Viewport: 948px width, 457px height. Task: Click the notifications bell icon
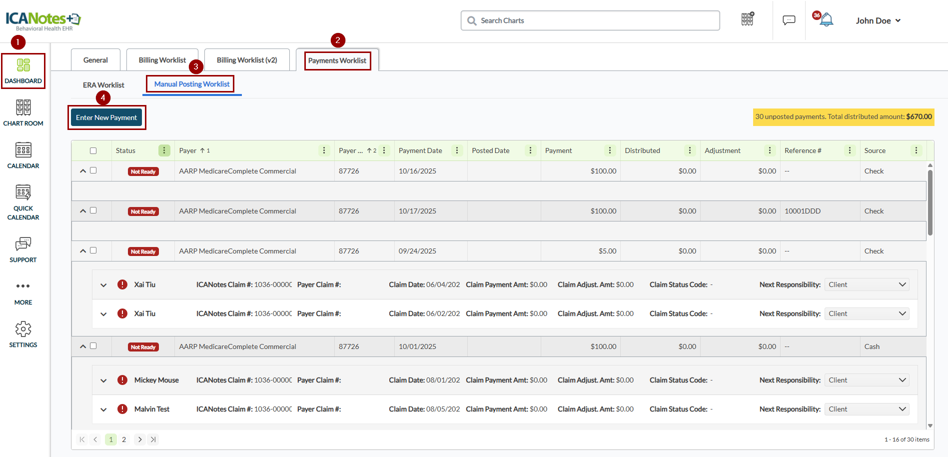(x=827, y=20)
